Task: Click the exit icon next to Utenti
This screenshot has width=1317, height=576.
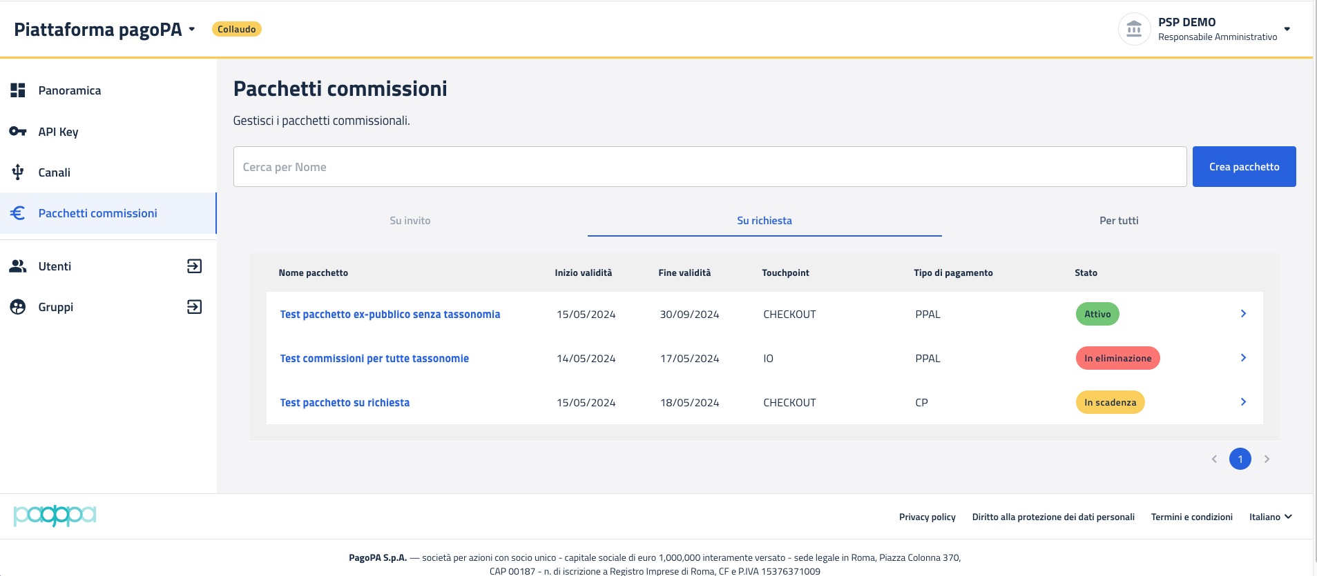Action: (194, 266)
